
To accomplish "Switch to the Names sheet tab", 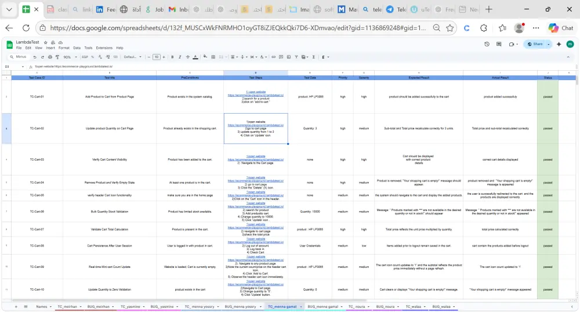I will [x=41, y=306].
